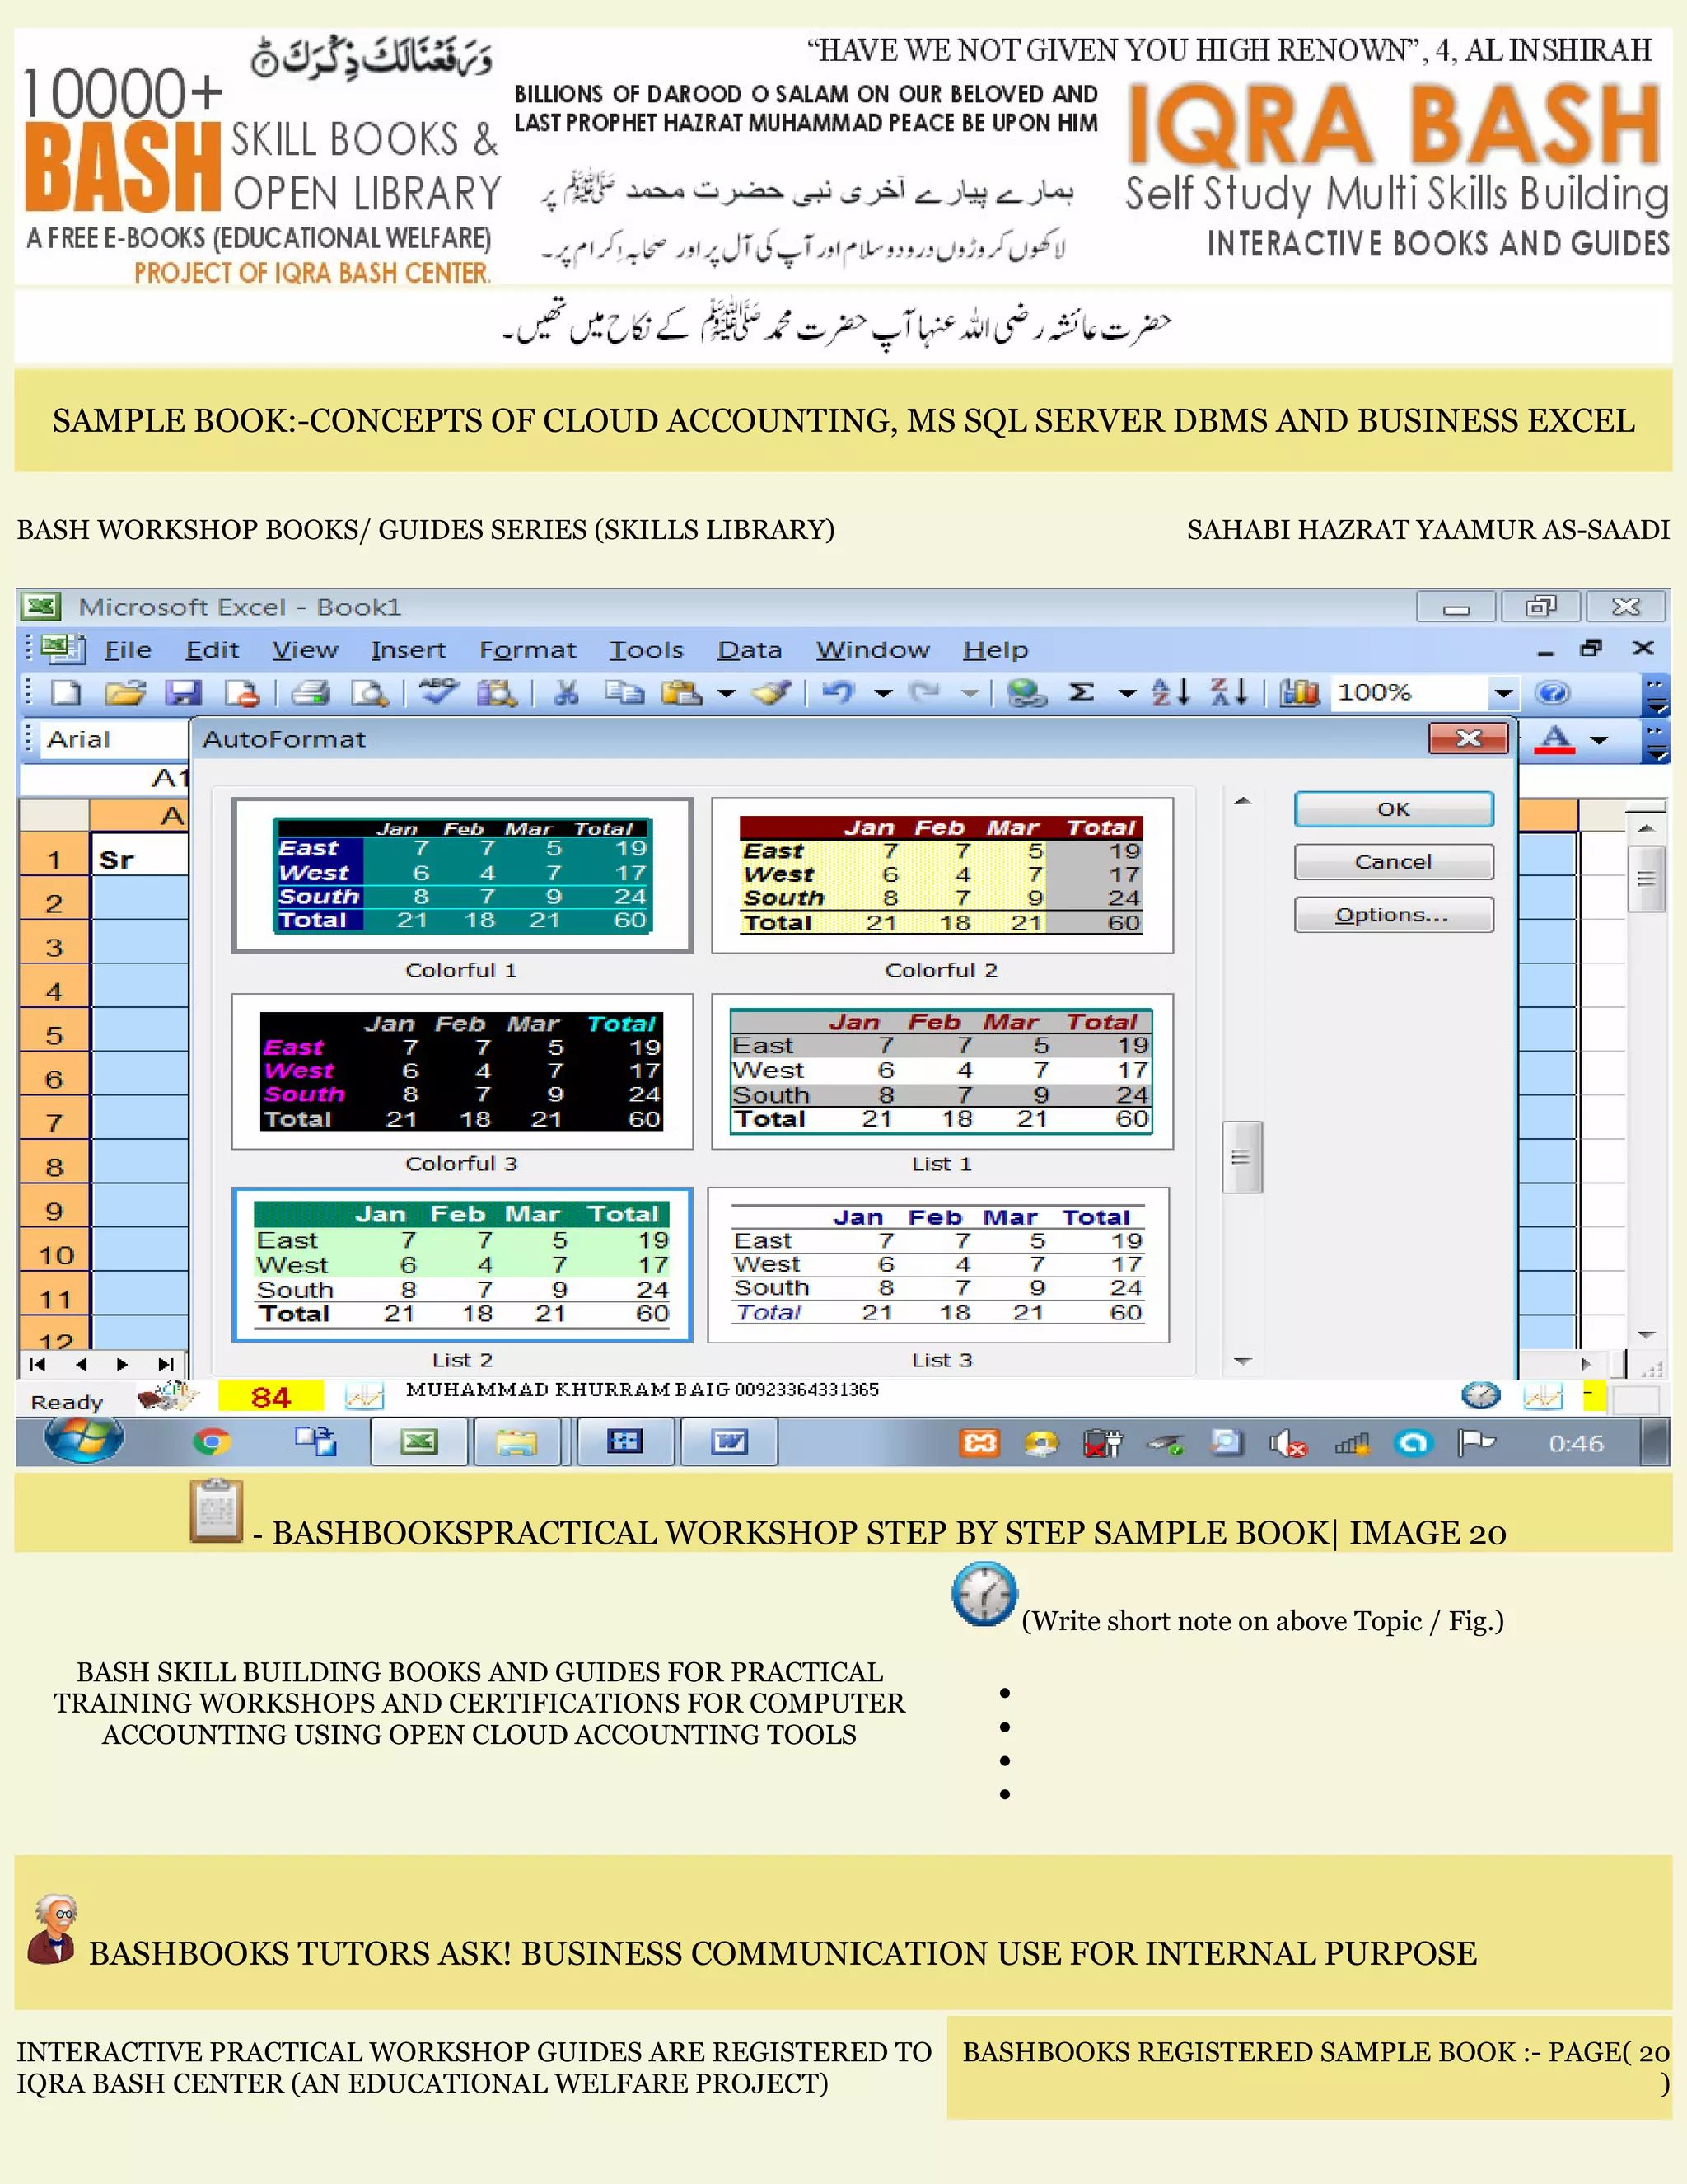Click the Sort Descending icon

(1228, 692)
